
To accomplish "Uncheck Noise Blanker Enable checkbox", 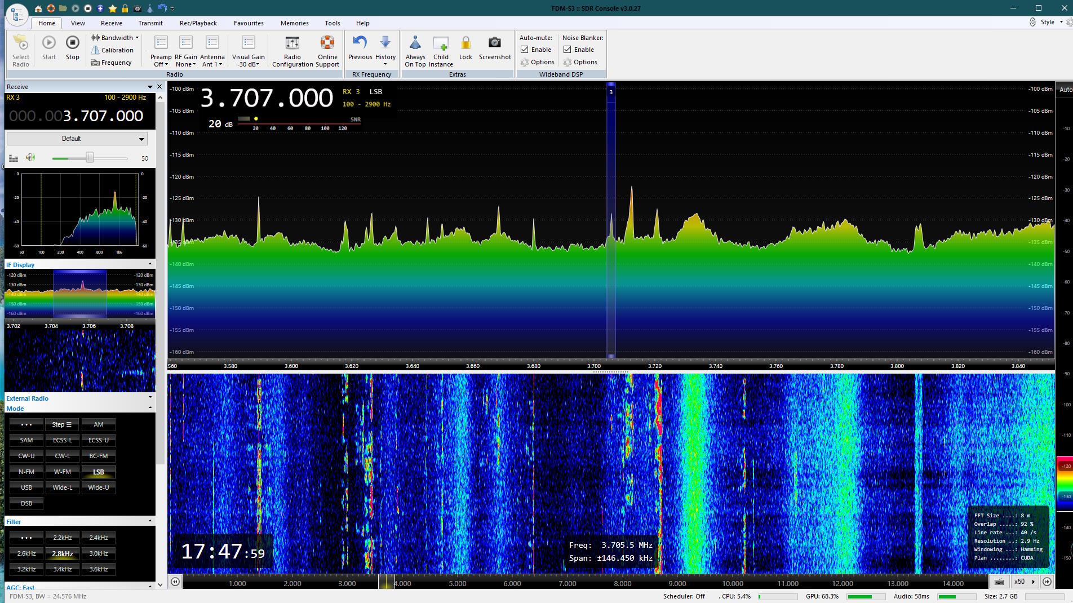I will (567, 50).
